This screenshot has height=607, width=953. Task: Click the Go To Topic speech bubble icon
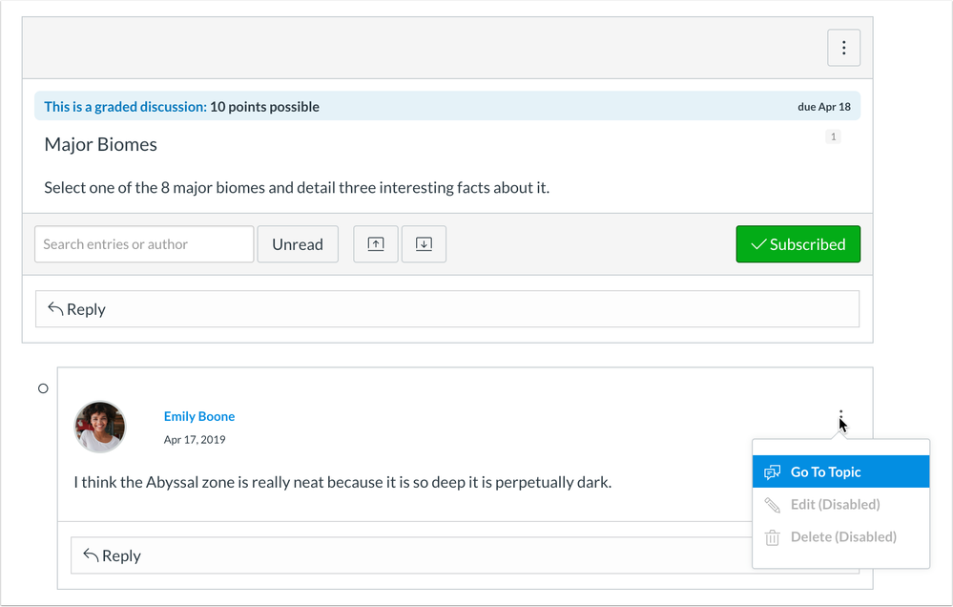pos(772,472)
